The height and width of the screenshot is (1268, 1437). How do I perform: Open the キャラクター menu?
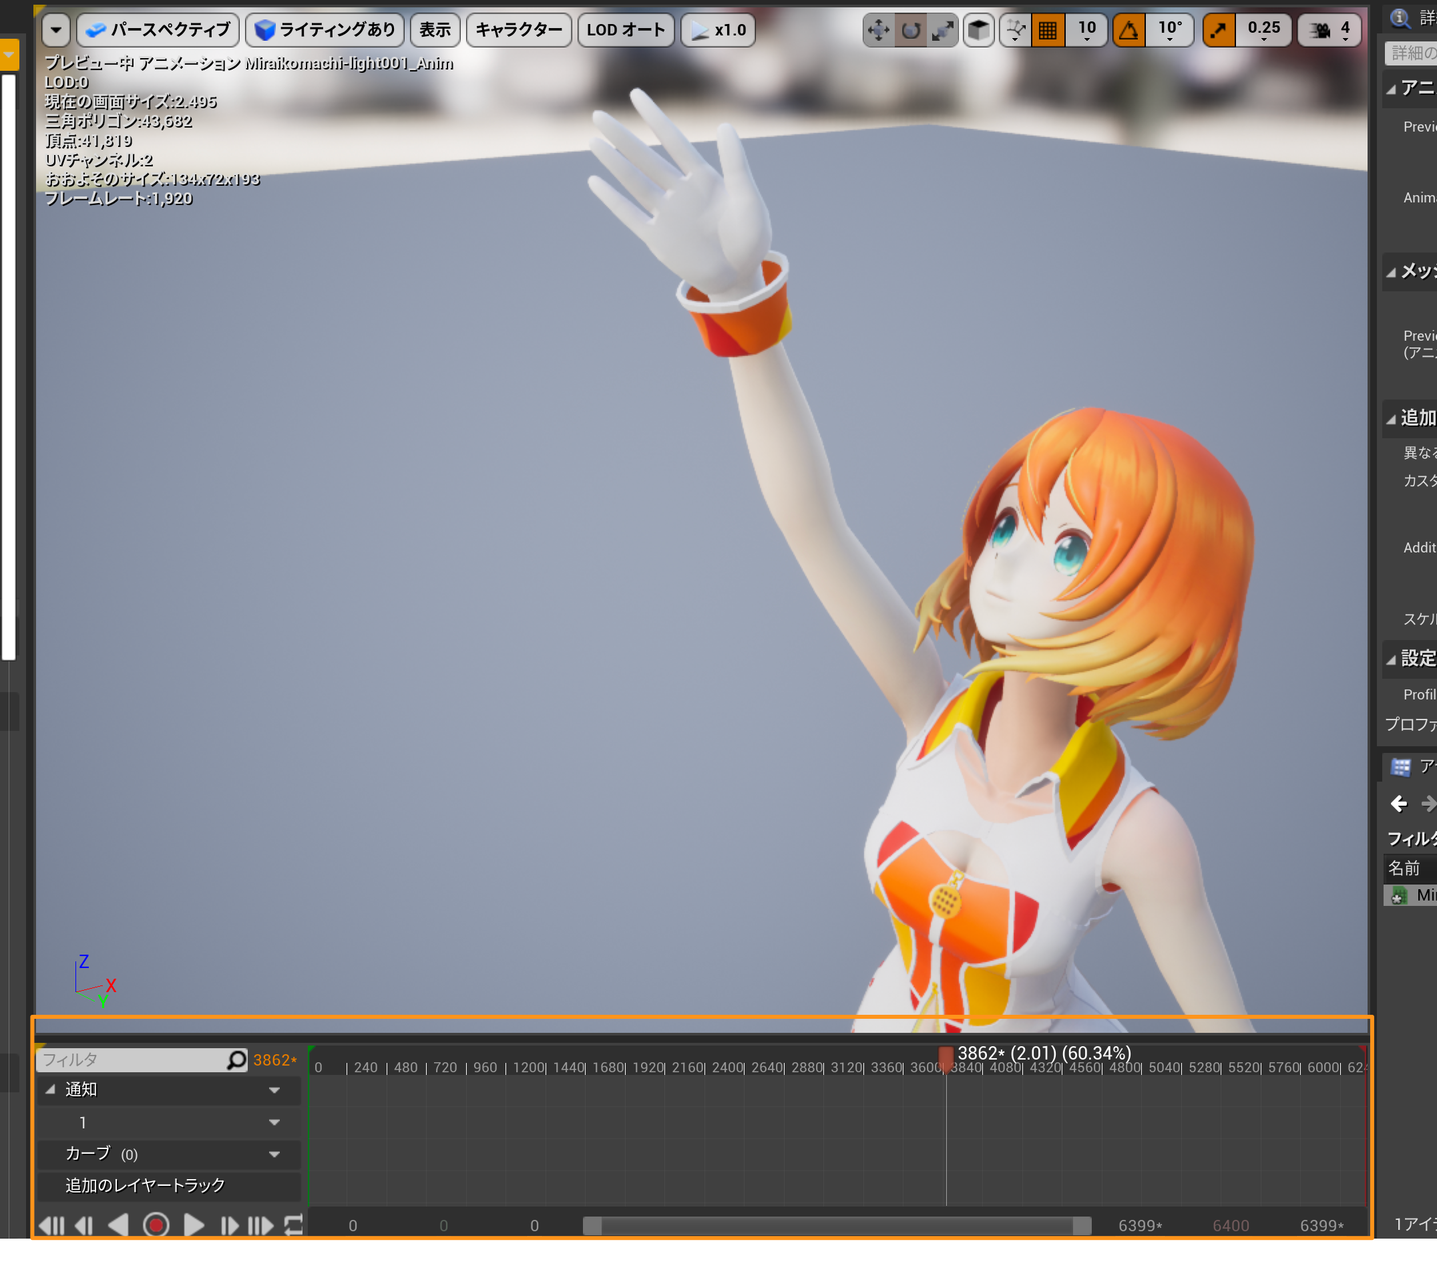pos(519,30)
